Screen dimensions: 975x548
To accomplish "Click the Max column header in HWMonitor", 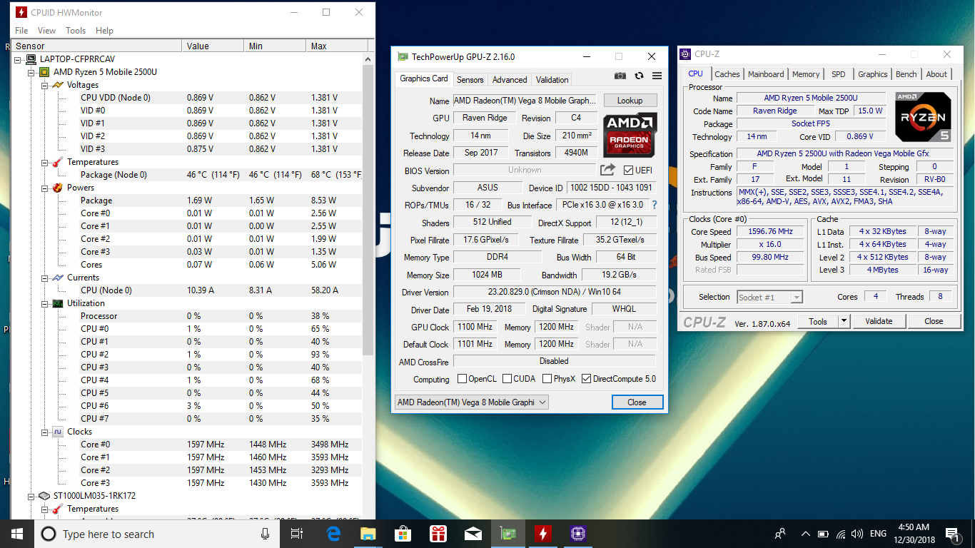I will click(337, 46).
